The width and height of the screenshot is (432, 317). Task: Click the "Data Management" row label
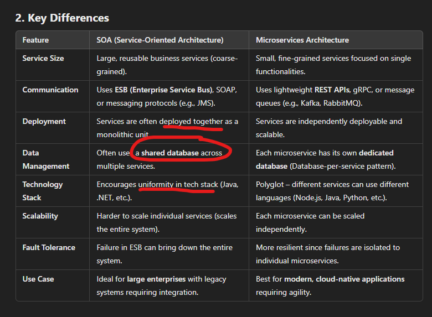tap(45, 159)
